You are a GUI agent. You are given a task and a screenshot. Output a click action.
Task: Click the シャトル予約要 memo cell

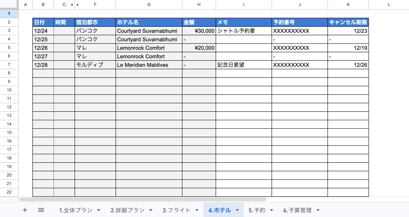point(243,31)
